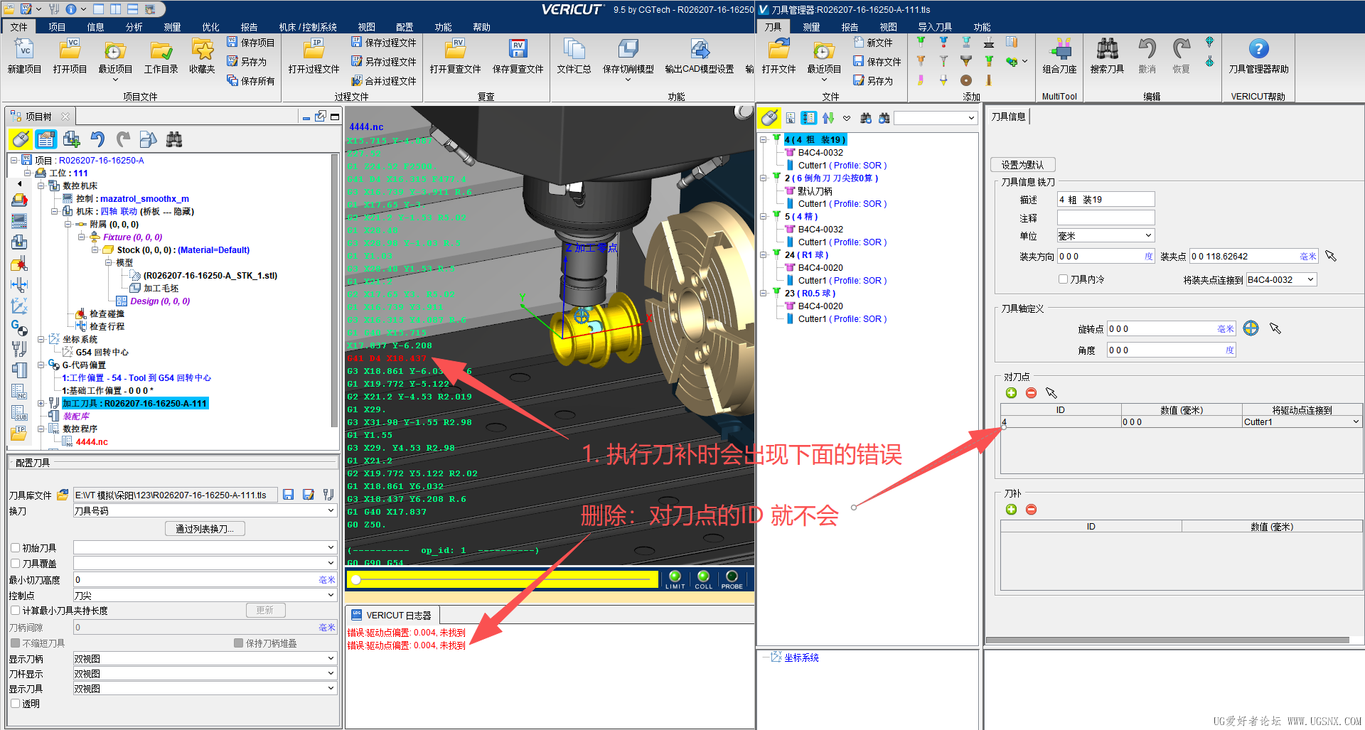
Task: Click the yellow simulation progress slider
Action: tap(504, 580)
